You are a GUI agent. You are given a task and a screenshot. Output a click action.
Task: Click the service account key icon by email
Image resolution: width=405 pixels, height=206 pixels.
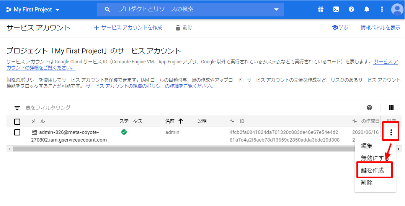pos(34,132)
